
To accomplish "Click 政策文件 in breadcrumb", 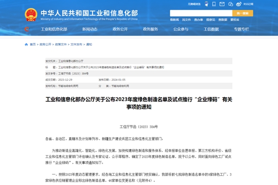I will coord(61,45).
